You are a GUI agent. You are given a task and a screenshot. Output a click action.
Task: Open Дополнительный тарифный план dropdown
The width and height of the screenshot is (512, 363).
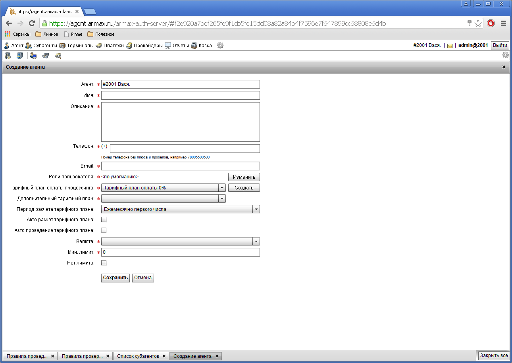pos(164,199)
